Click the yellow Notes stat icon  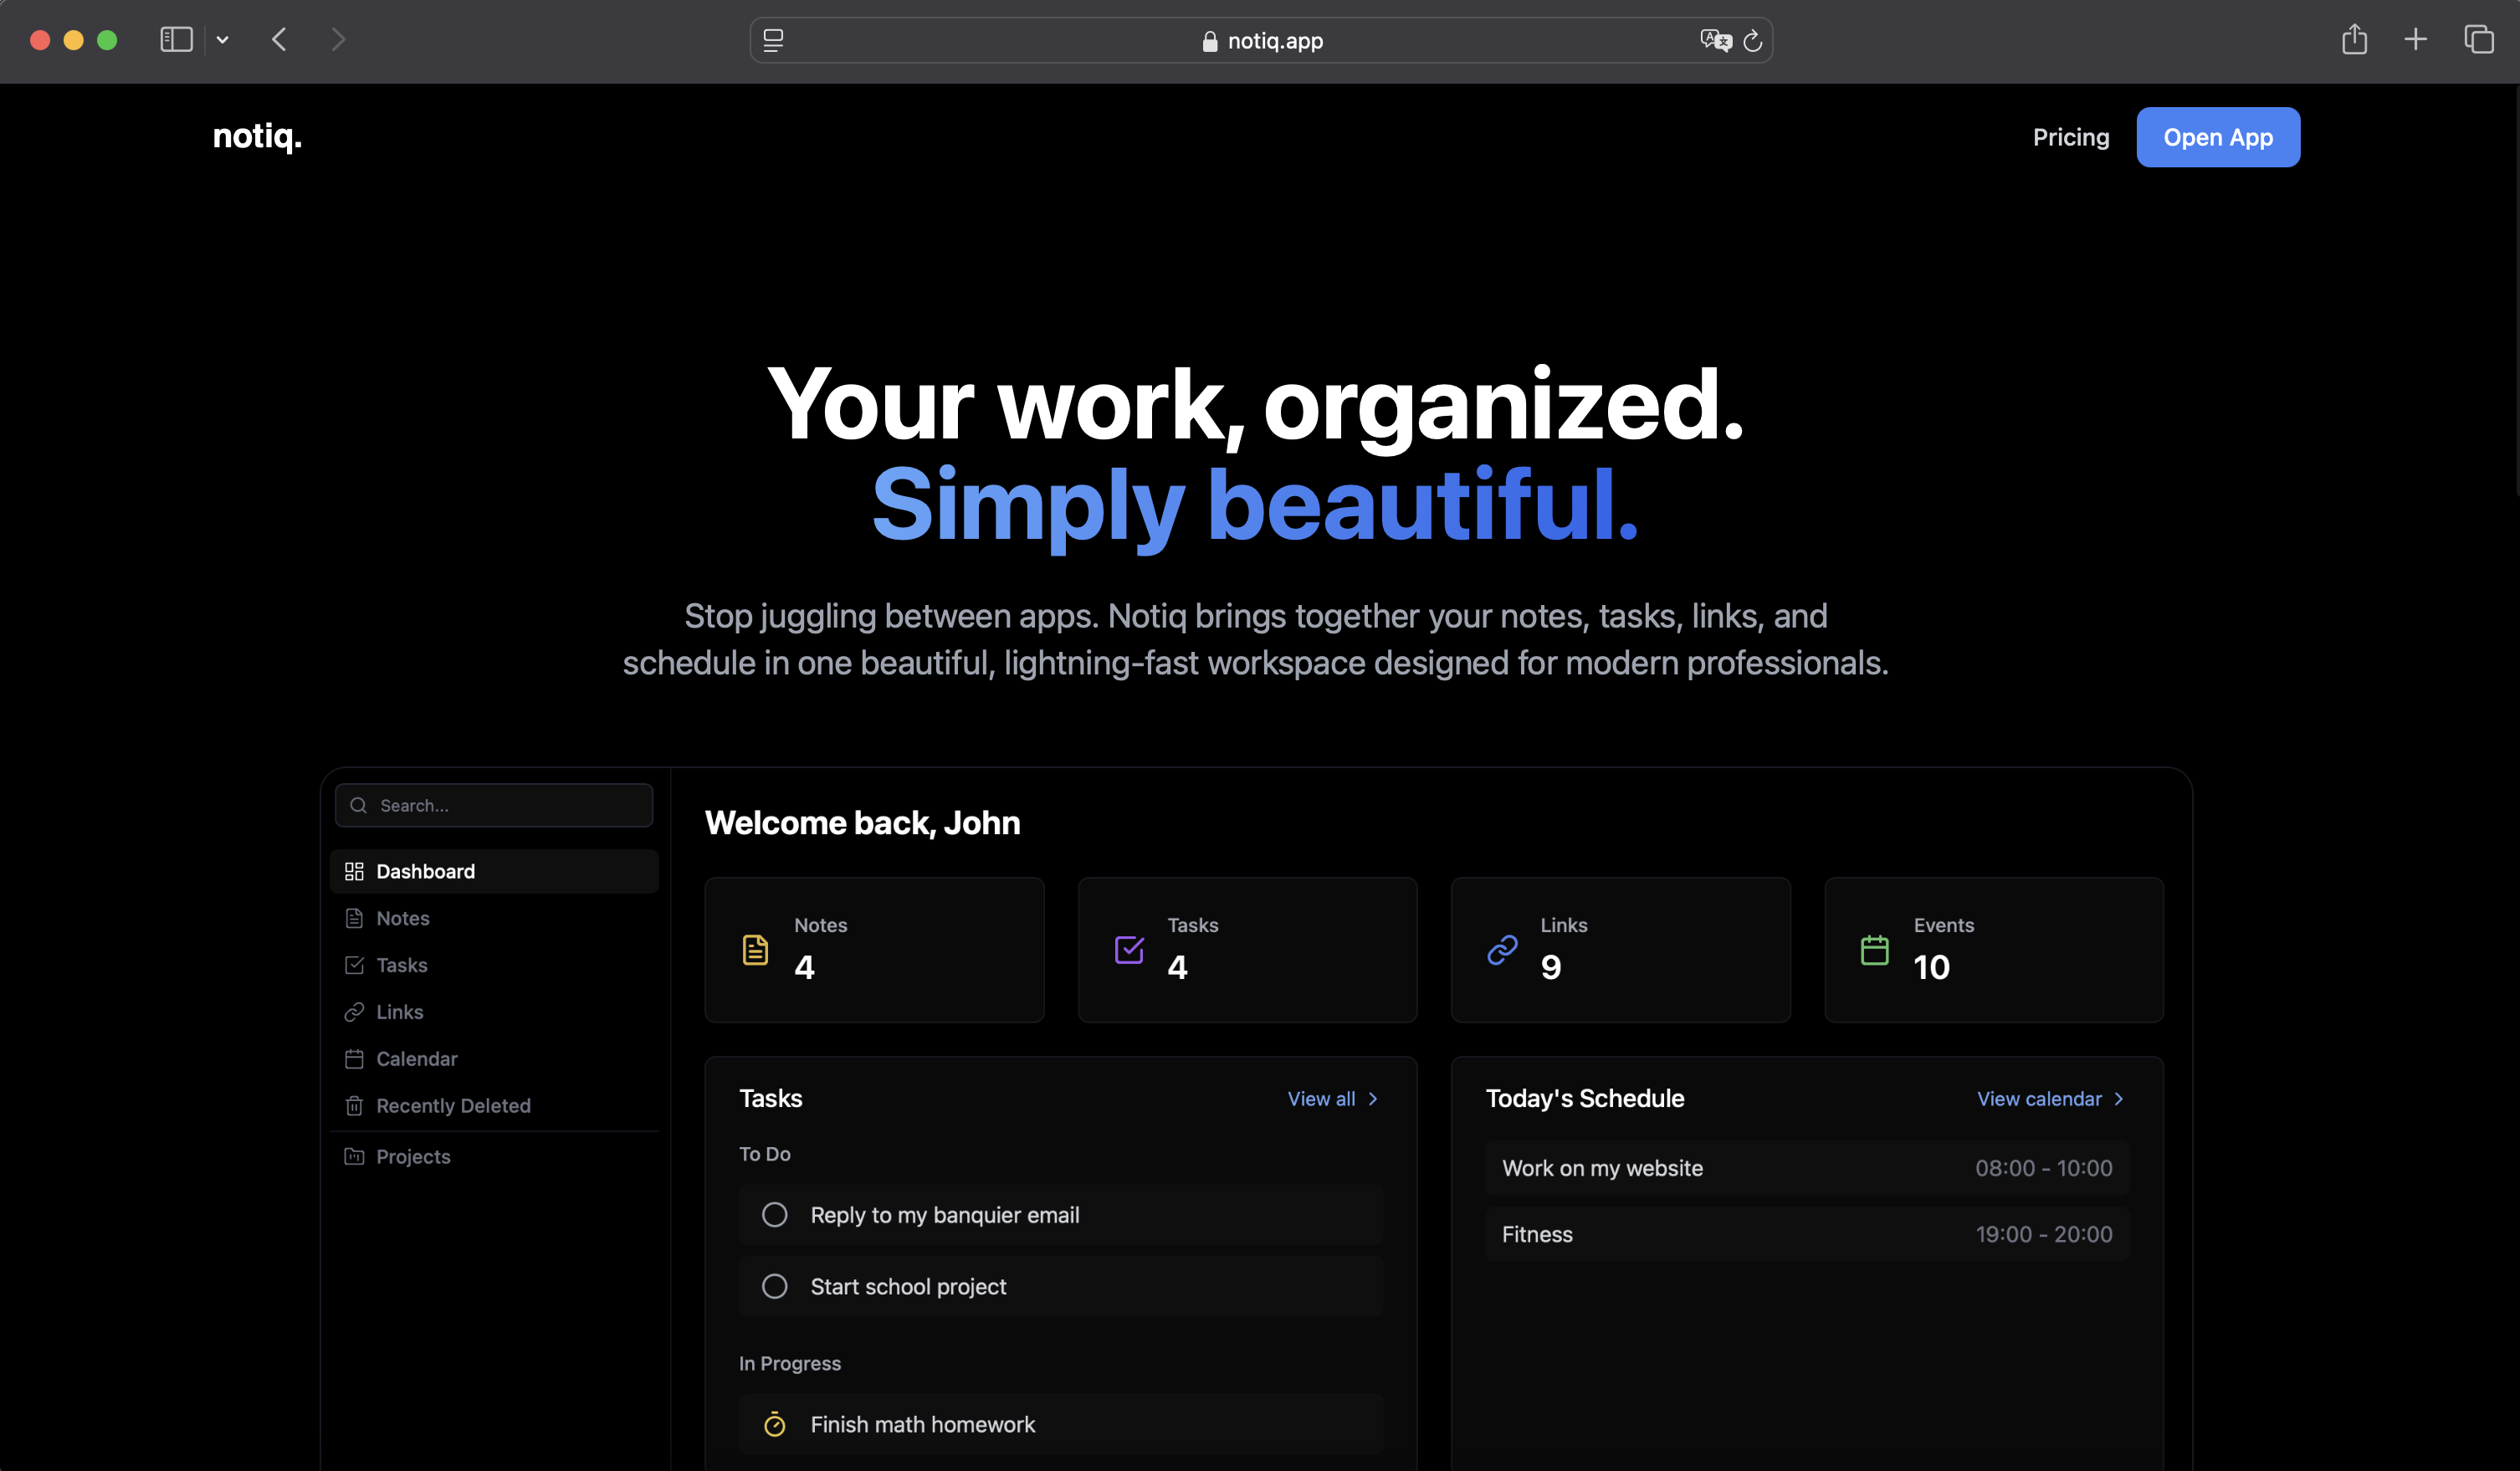pos(755,950)
